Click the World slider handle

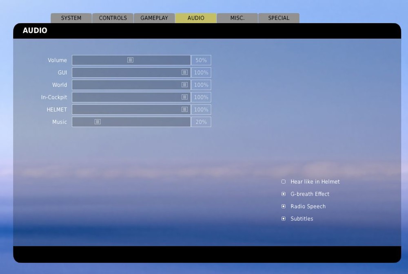(x=184, y=85)
